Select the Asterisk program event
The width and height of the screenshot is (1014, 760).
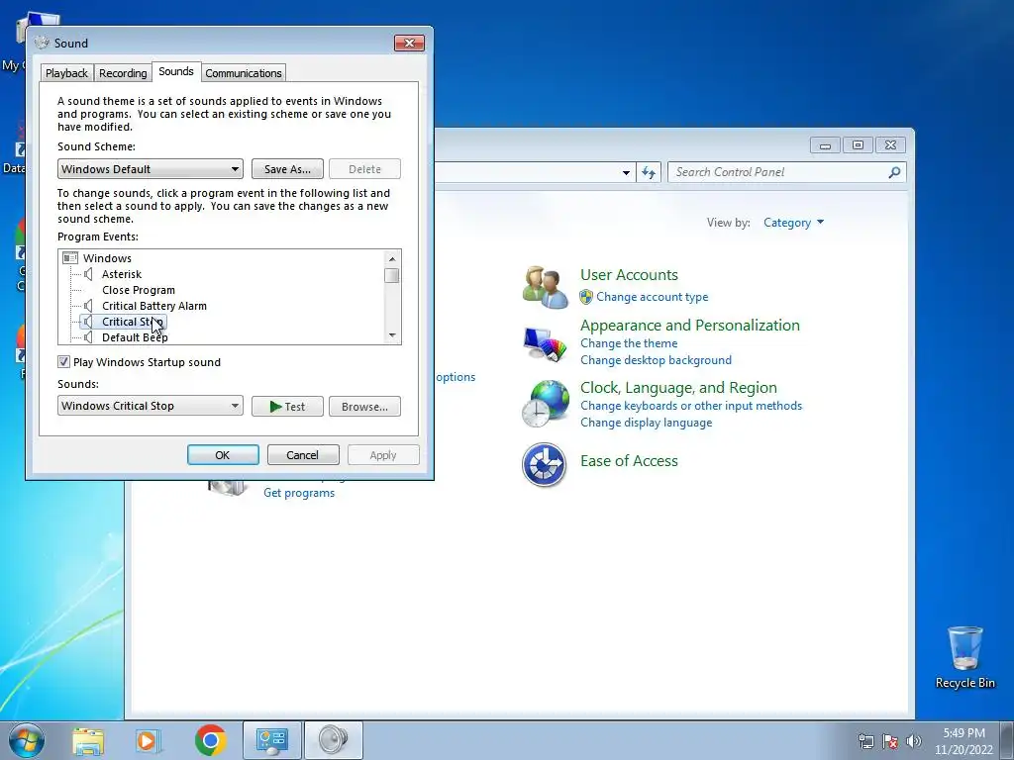click(122, 274)
